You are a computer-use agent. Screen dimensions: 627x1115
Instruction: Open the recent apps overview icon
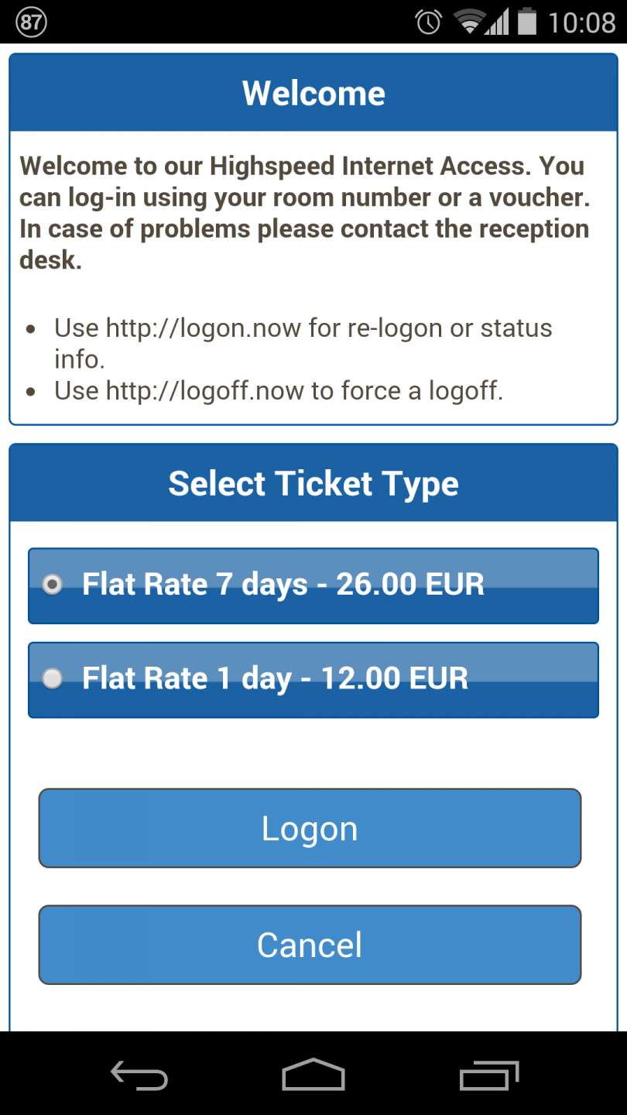[x=488, y=1075]
